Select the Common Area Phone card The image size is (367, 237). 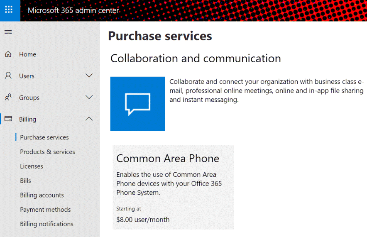(173, 187)
